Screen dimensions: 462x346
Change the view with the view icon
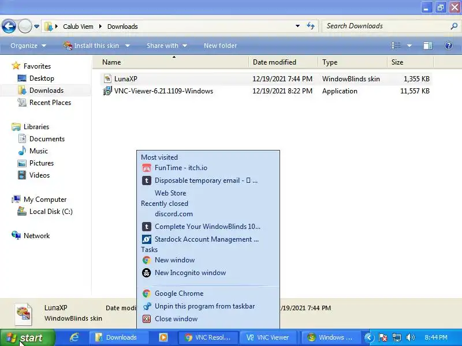click(x=396, y=46)
